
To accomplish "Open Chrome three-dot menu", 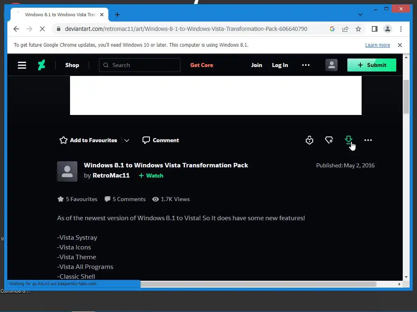I will pyautogui.click(x=401, y=29).
